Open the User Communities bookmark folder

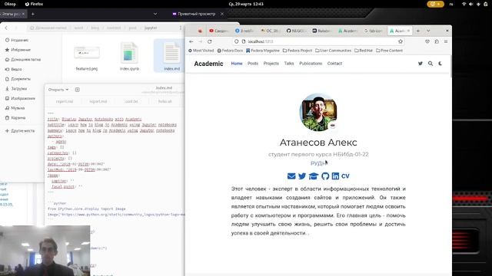pos(333,51)
